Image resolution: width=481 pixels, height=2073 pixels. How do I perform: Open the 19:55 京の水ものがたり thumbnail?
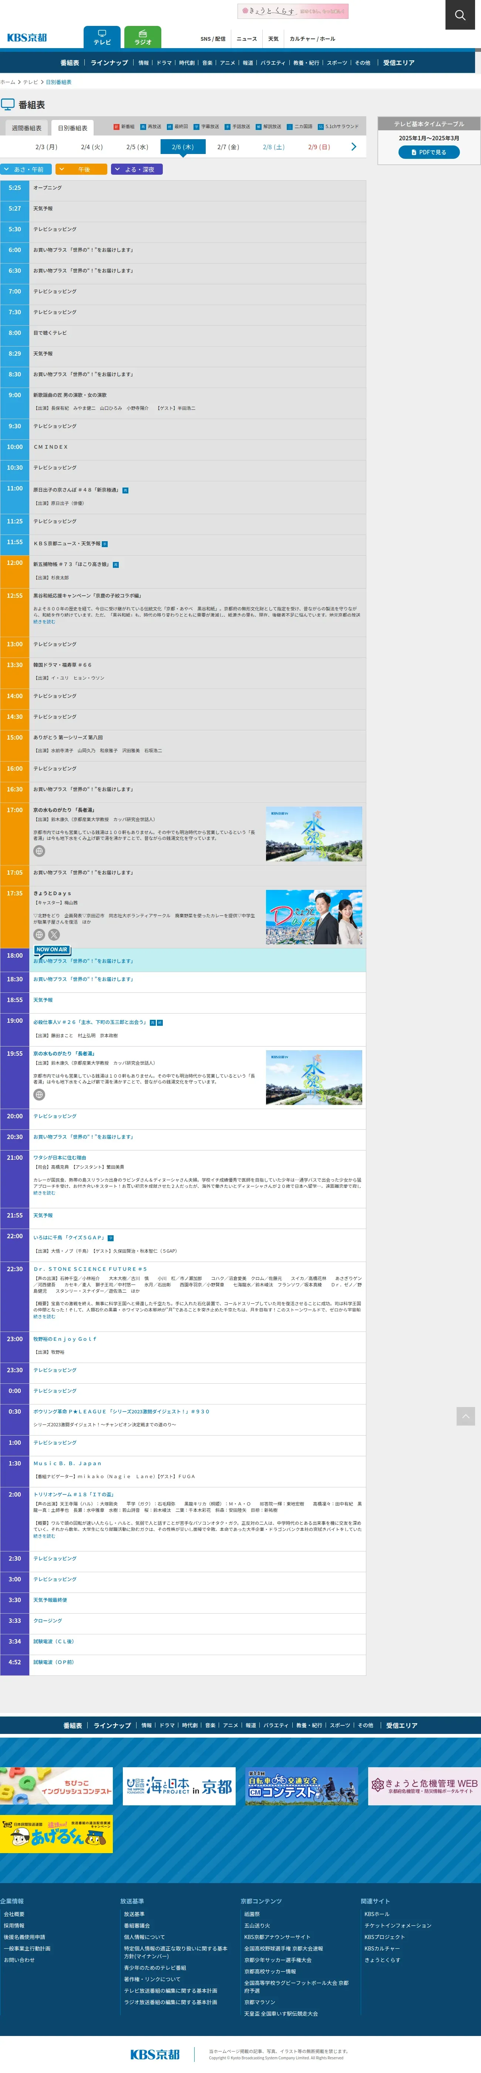(314, 1078)
